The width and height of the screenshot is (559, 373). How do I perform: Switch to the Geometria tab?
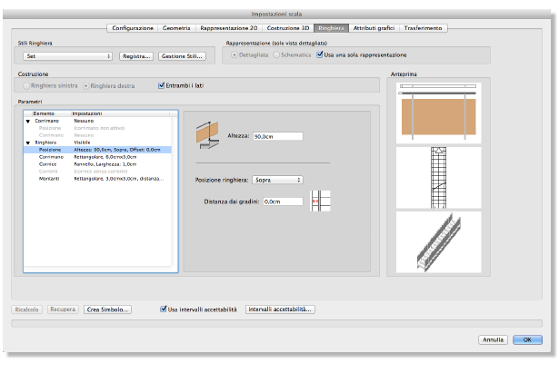176,28
